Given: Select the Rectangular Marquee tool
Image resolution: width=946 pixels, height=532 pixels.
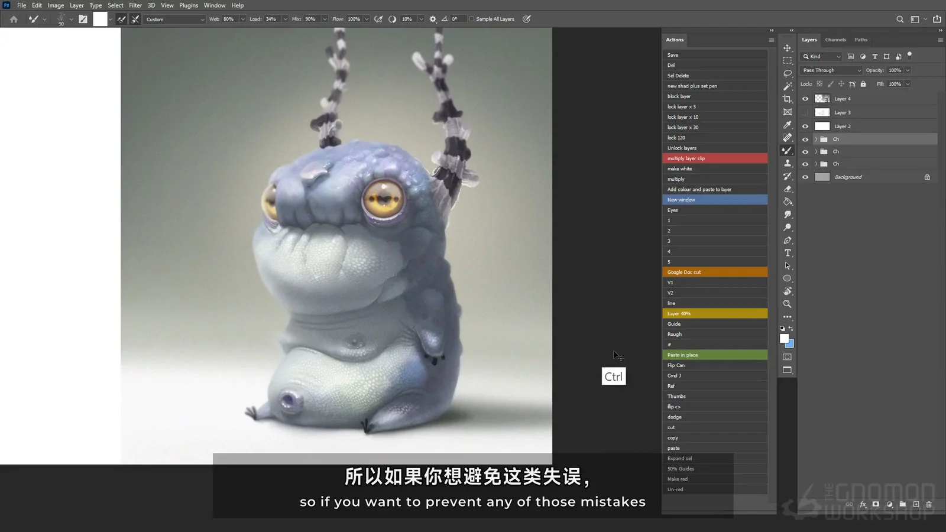Looking at the screenshot, I should pos(787,61).
